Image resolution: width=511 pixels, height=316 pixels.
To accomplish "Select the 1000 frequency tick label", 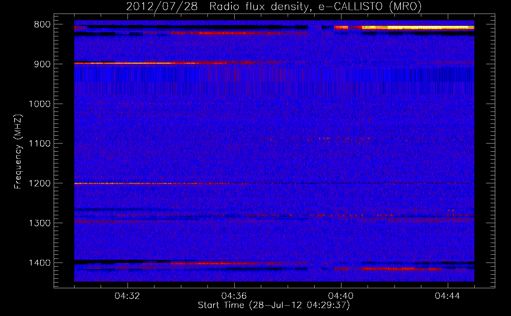I will (x=39, y=104).
